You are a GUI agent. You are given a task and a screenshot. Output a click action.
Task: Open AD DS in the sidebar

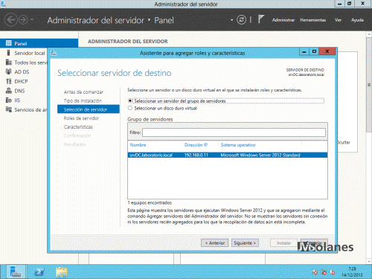22,72
